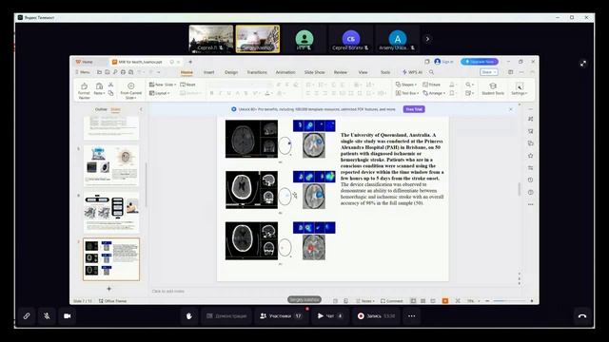Open the Участники participants list

281,316
